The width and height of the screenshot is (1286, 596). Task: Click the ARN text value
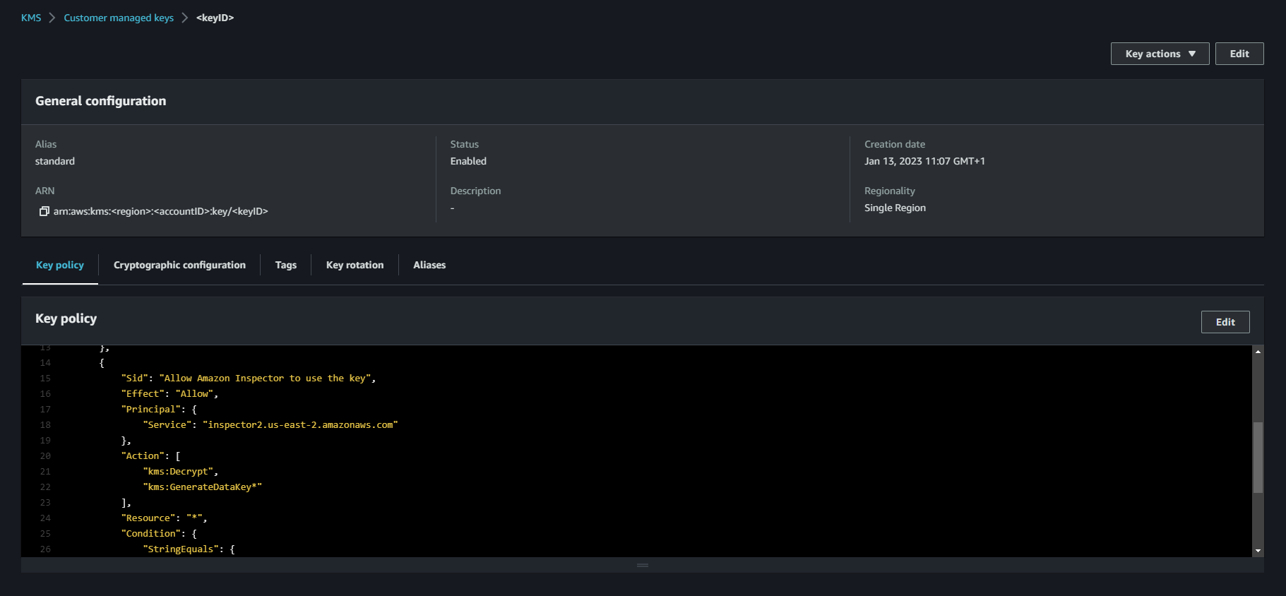pyautogui.click(x=161, y=211)
